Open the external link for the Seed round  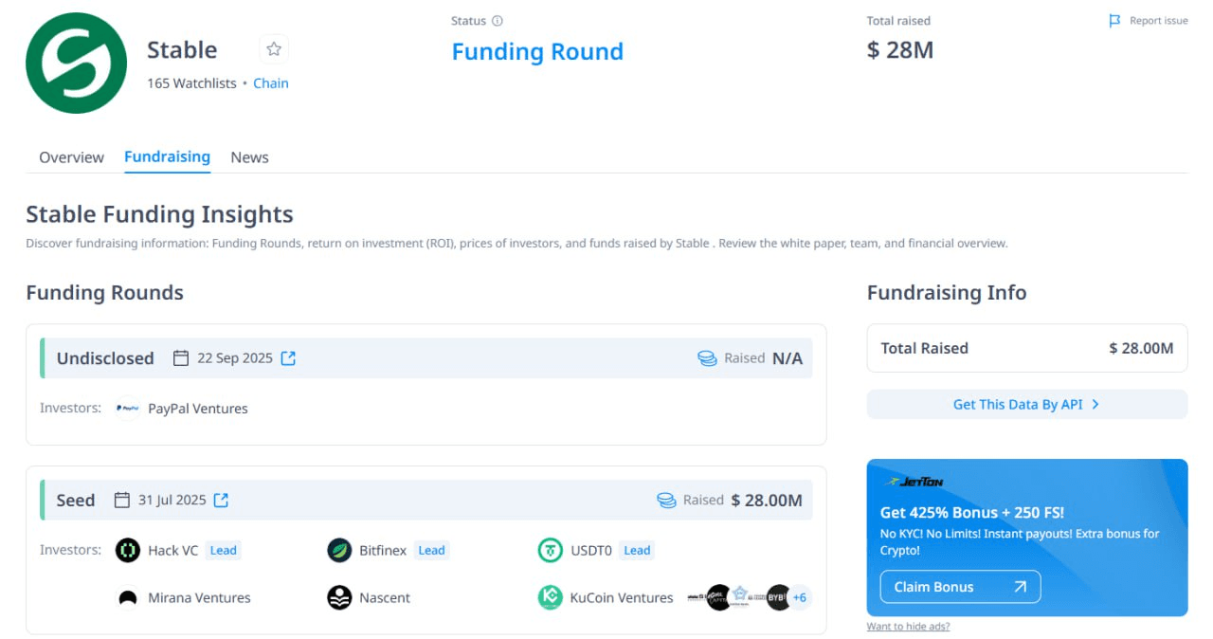221,500
